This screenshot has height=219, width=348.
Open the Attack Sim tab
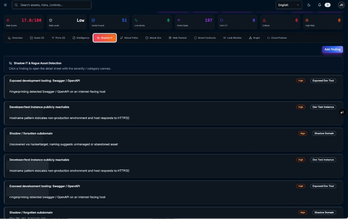[153, 38]
